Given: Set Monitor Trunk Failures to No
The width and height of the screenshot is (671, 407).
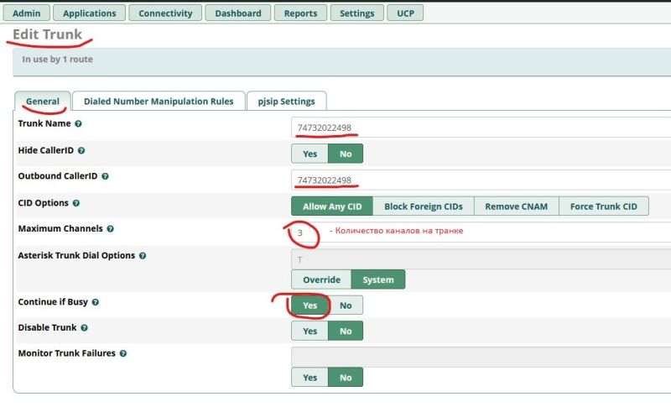Looking at the screenshot, I should tap(346, 378).
